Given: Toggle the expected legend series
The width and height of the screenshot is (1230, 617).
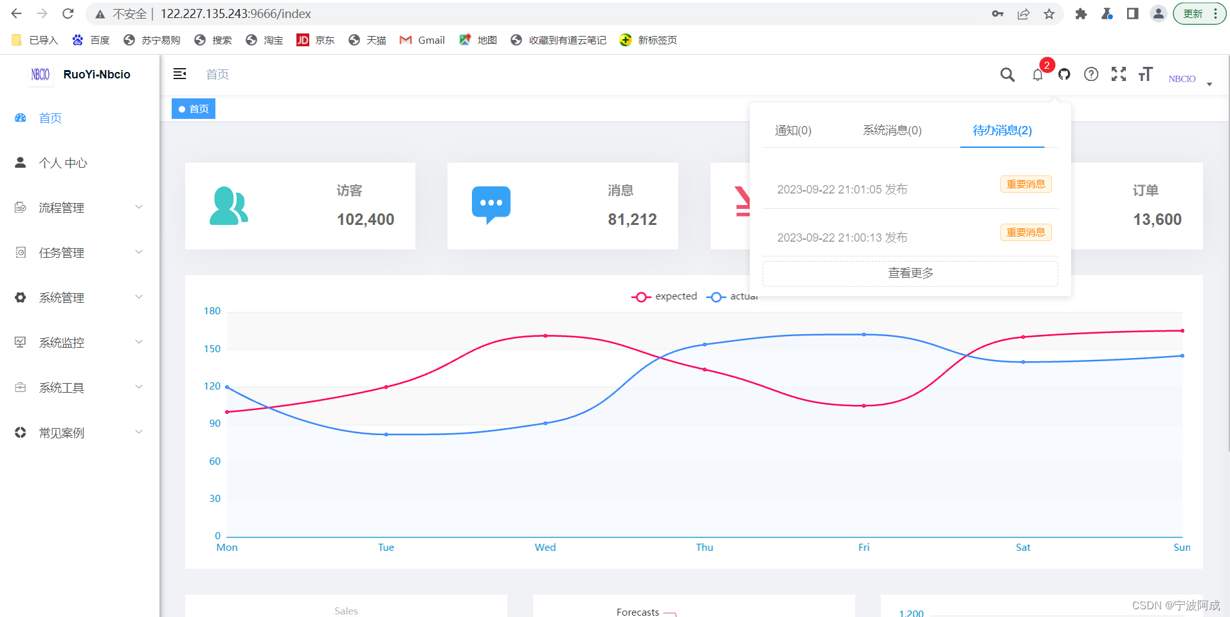Looking at the screenshot, I should pos(664,296).
